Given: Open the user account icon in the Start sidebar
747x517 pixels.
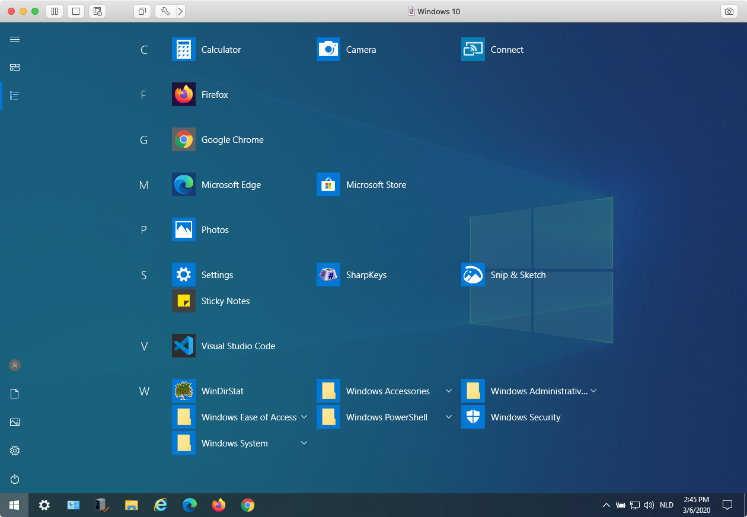Looking at the screenshot, I should point(15,365).
